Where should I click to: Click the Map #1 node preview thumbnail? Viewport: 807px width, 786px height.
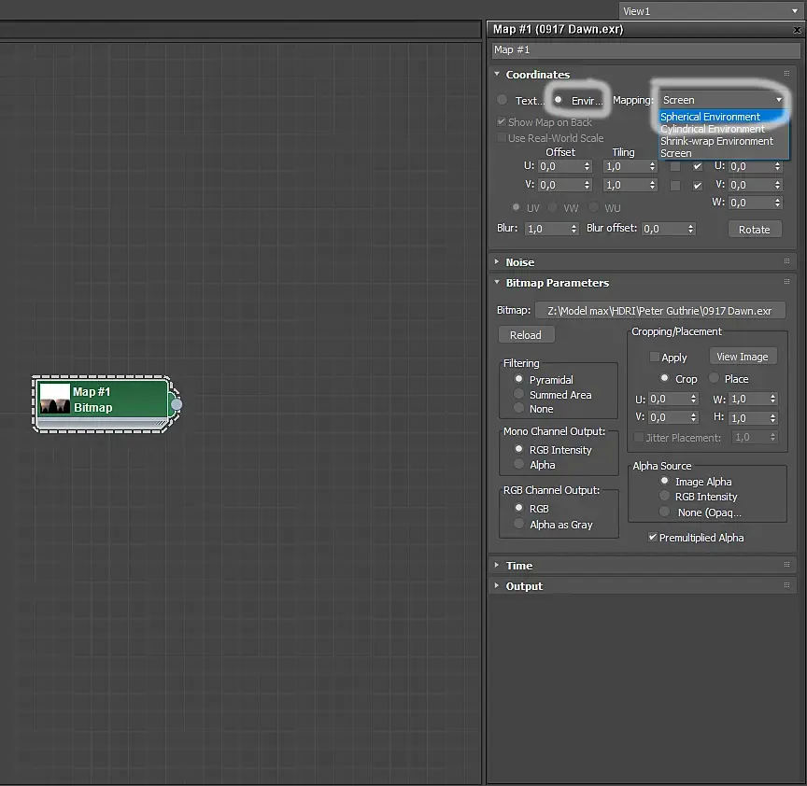click(x=55, y=400)
